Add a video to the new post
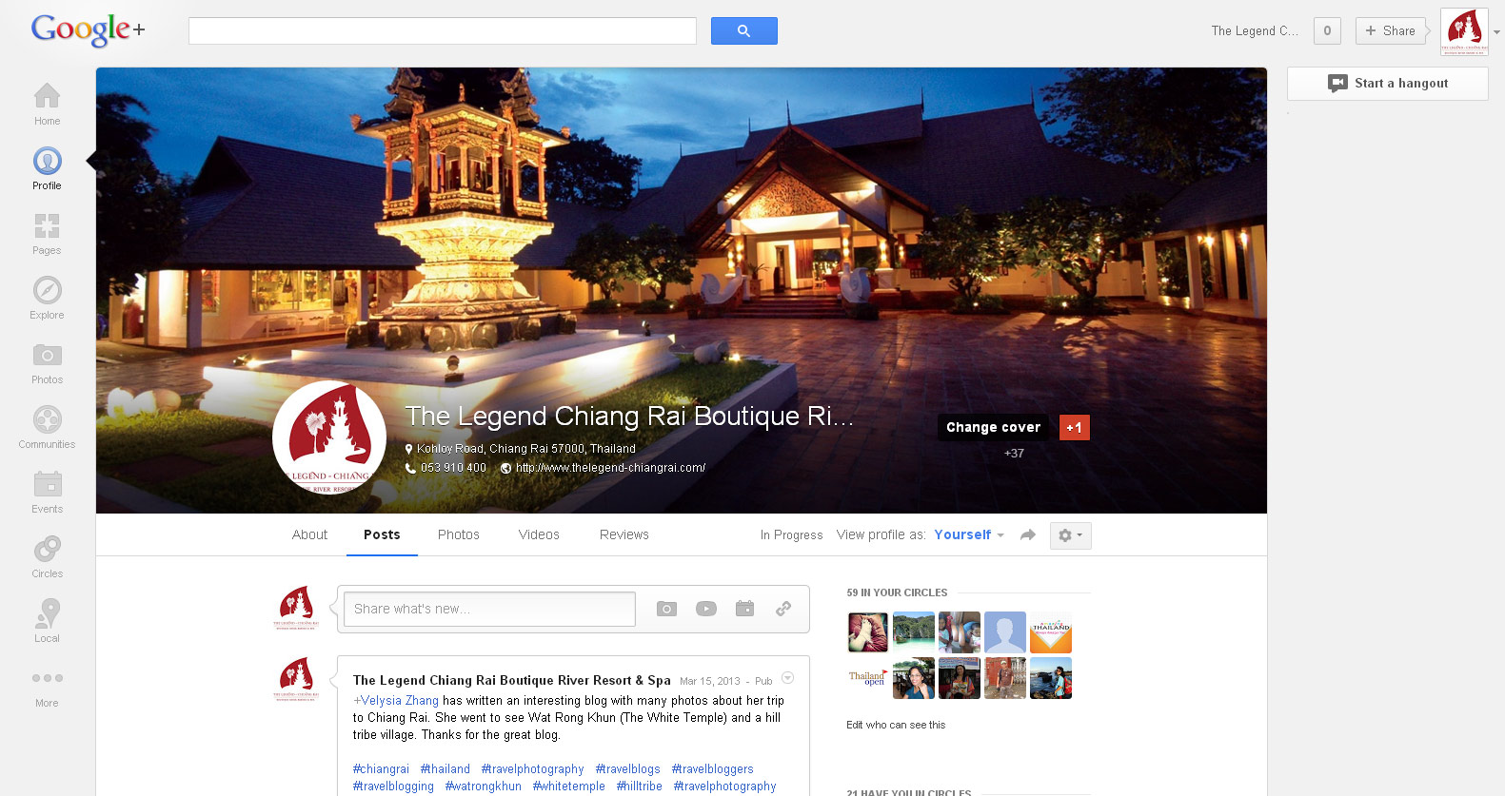Screen dimensions: 1505x796 click(705, 609)
